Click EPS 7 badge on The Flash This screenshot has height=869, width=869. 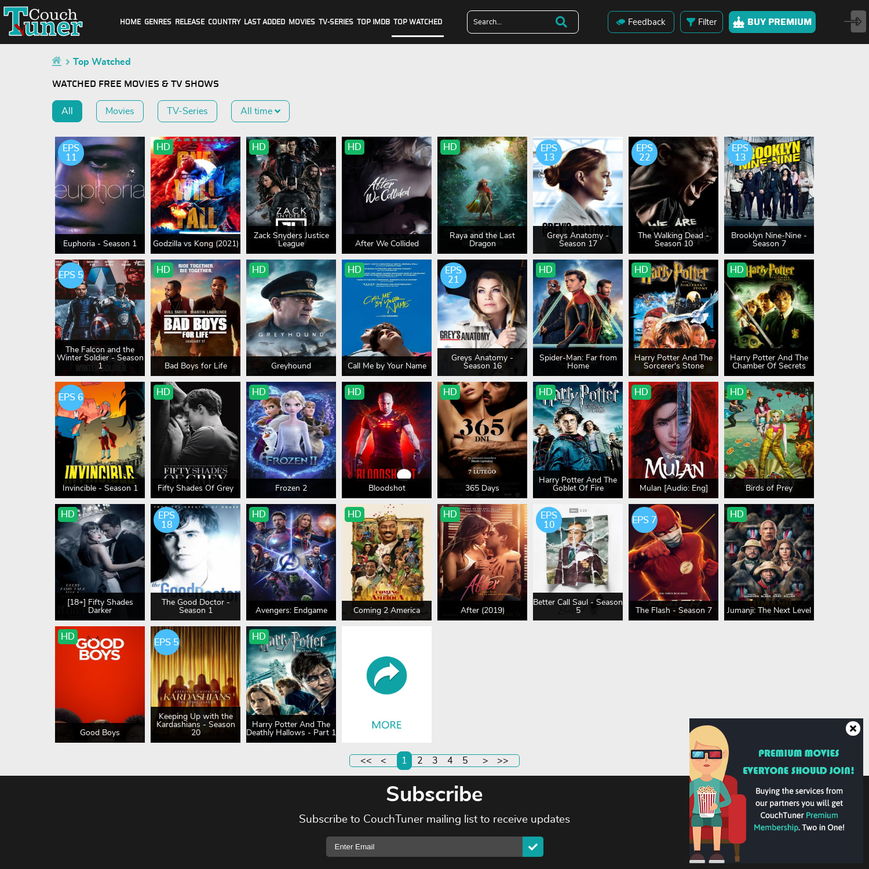point(644,520)
